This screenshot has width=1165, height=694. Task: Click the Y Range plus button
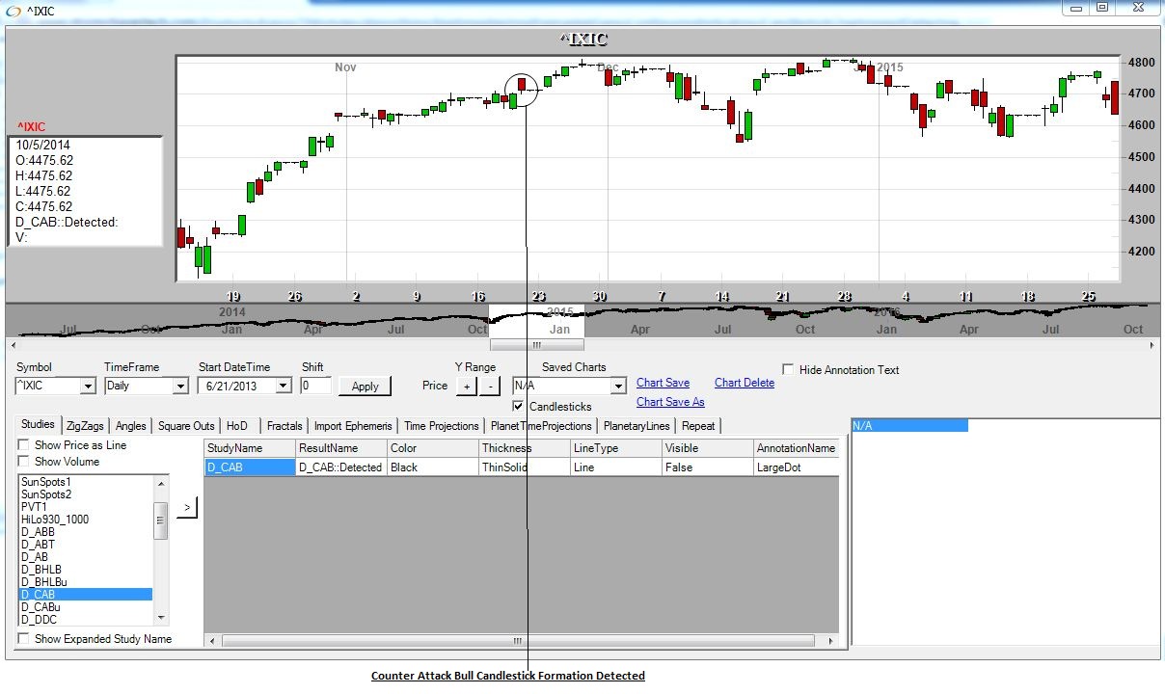click(x=465, y=387)
